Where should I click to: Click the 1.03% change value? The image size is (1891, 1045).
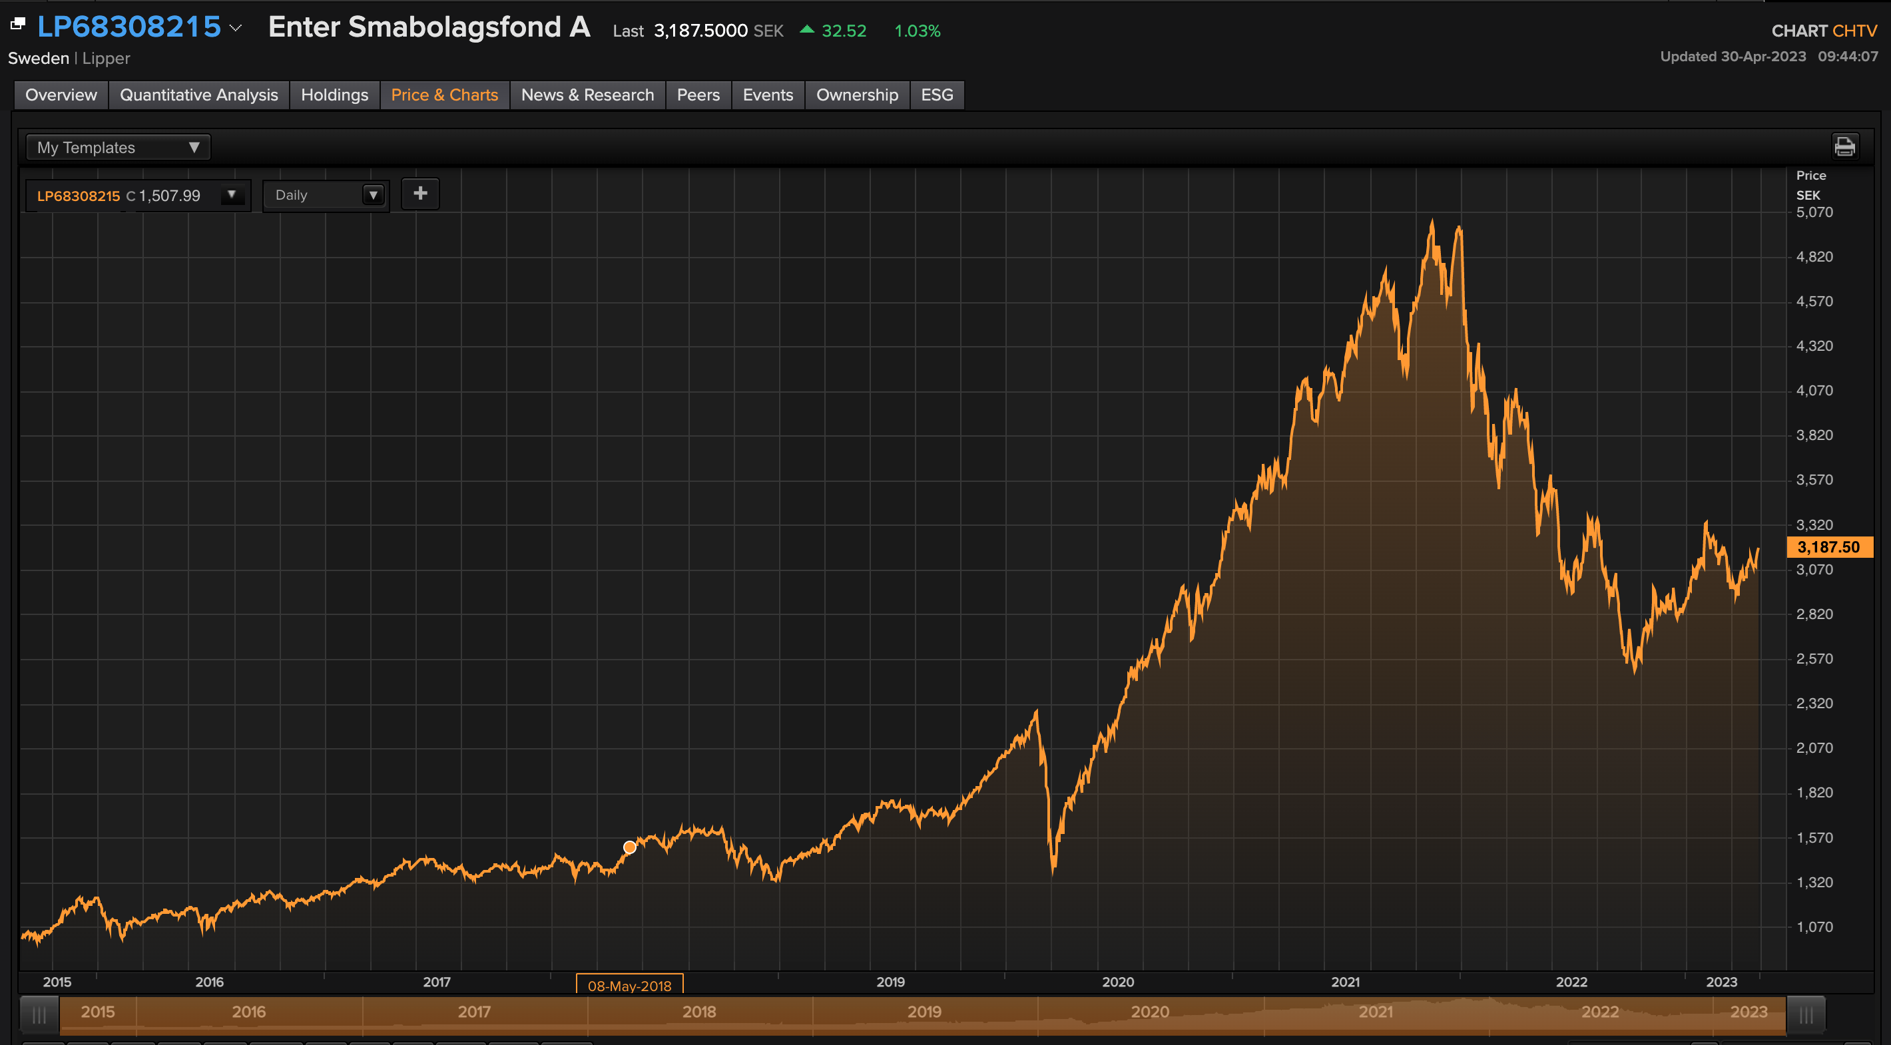coord(917,31)
